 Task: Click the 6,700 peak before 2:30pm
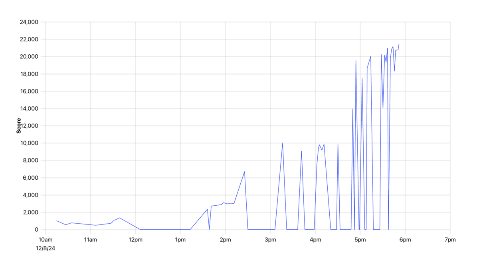pos(244,172)
